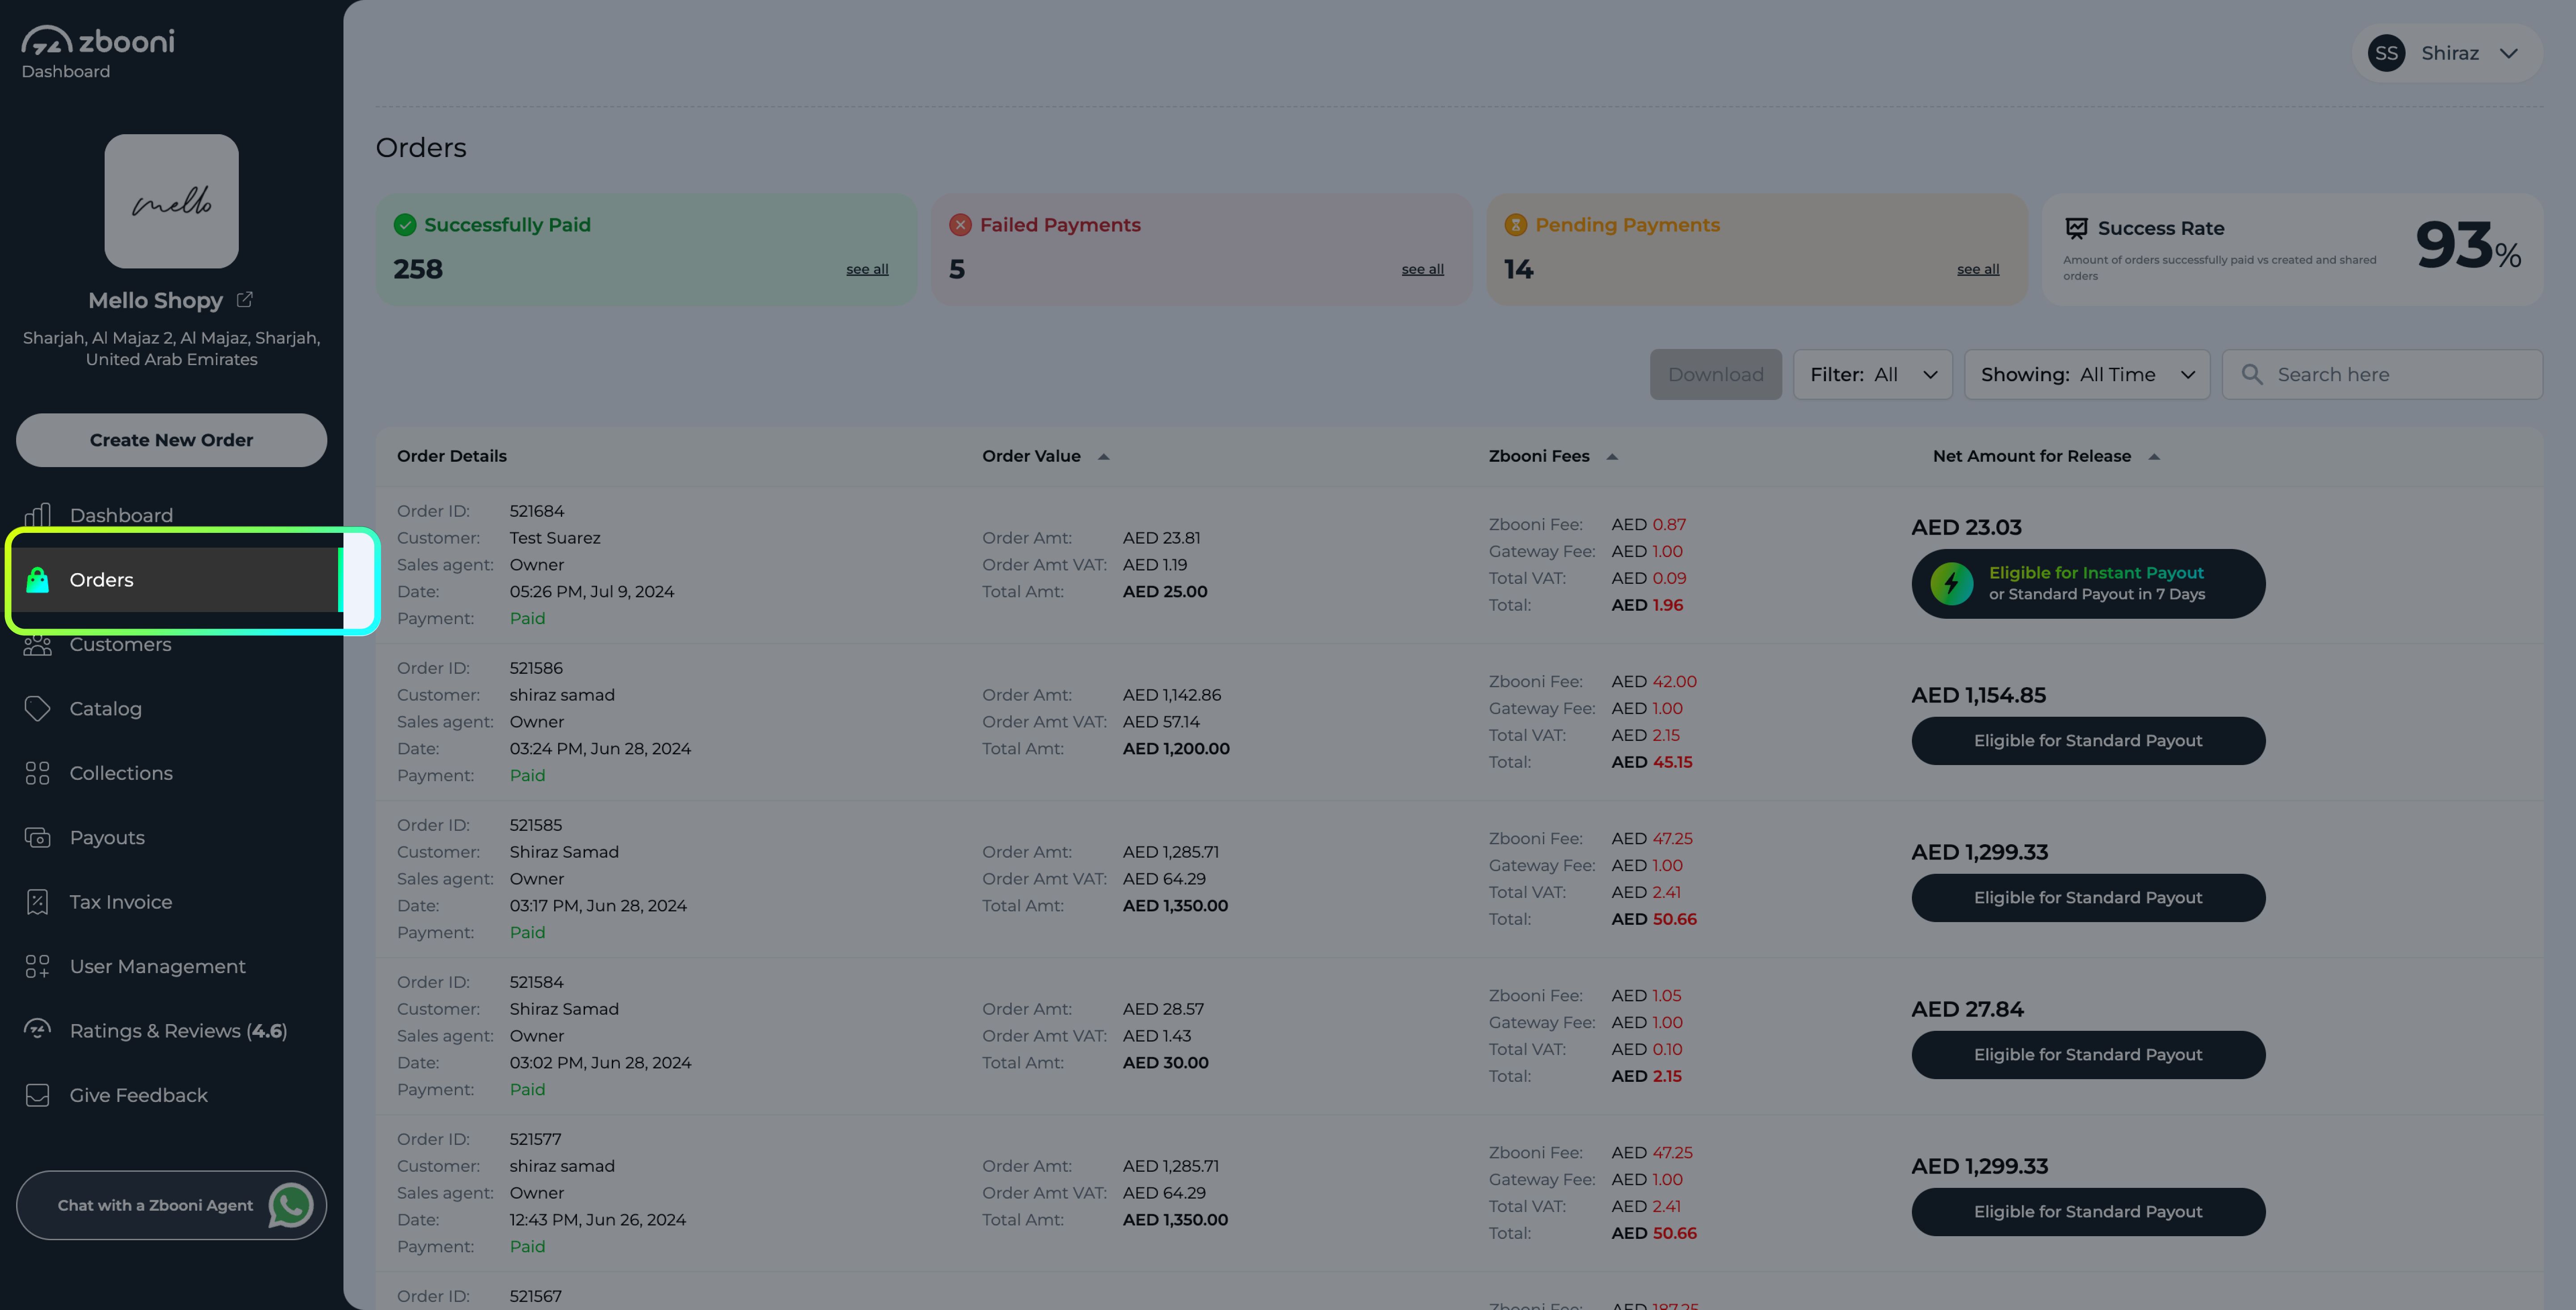Click order ID 521586

pyautogui.click(x=536, y=668)
